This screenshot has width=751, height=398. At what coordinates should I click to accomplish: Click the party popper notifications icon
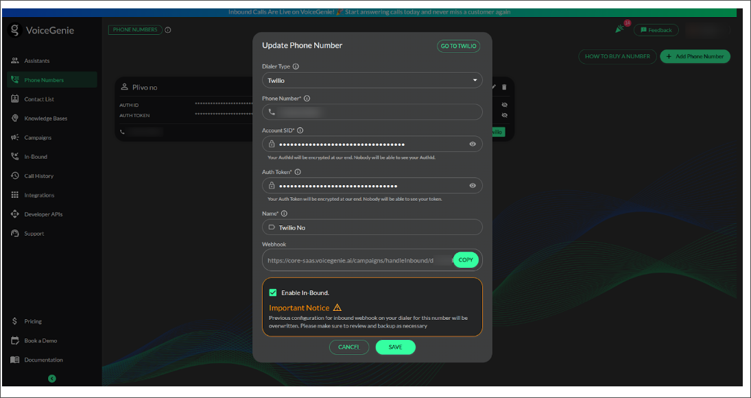click(621, 29)
